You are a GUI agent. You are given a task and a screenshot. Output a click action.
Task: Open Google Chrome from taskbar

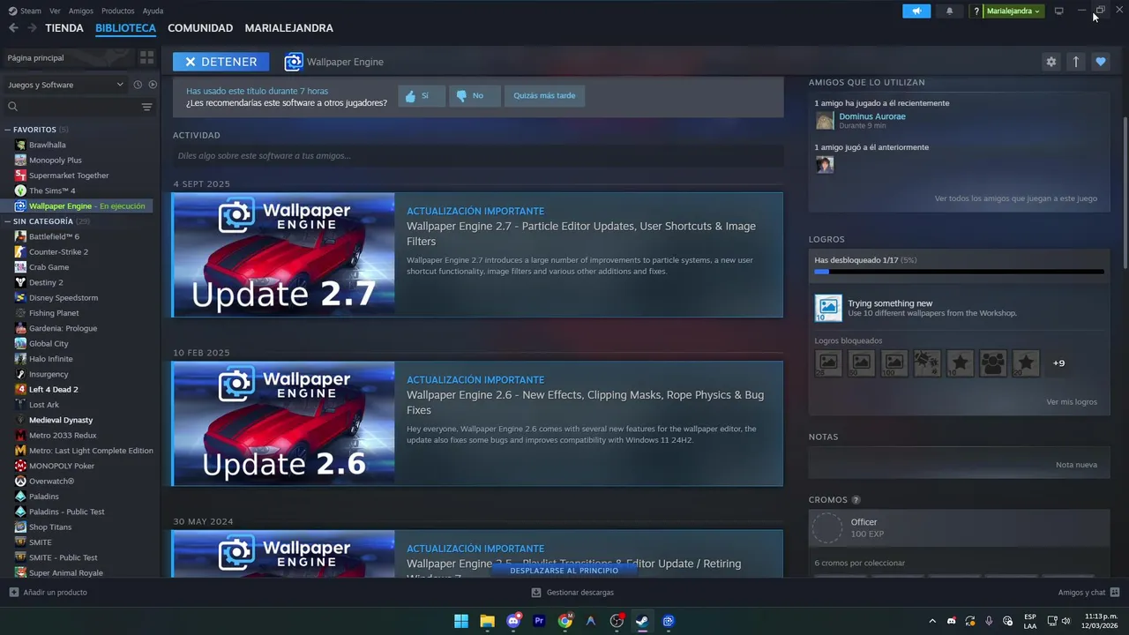(x=564, y=621)
